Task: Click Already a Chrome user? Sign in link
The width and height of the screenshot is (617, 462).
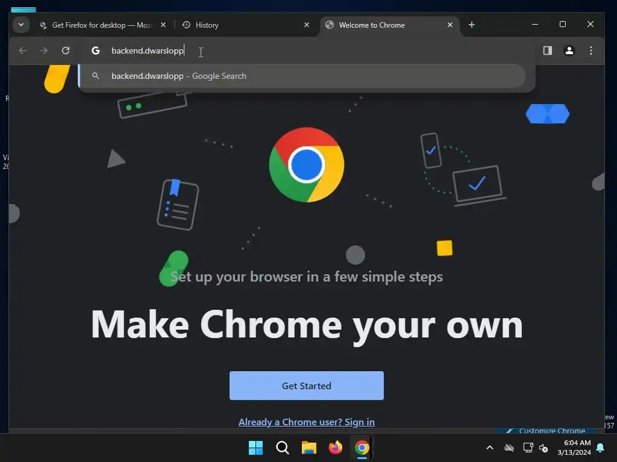Action: pyautogui.click(x=307, y=422)
